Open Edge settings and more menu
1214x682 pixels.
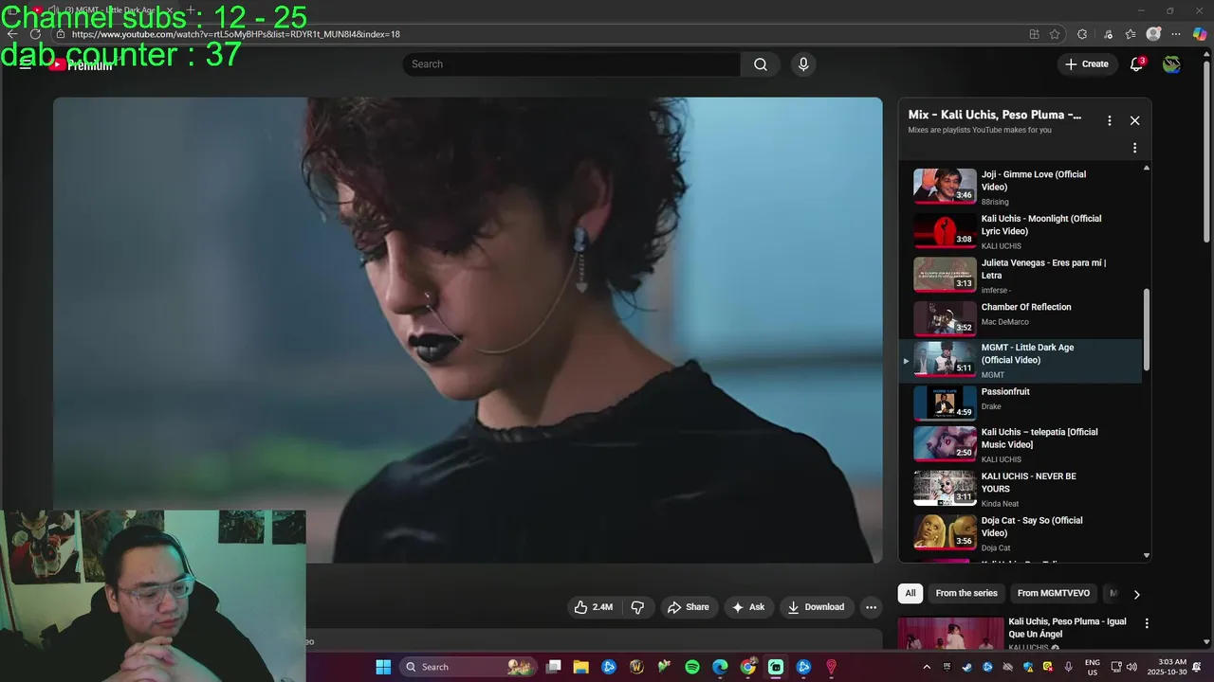click(x=1177, y=34)
